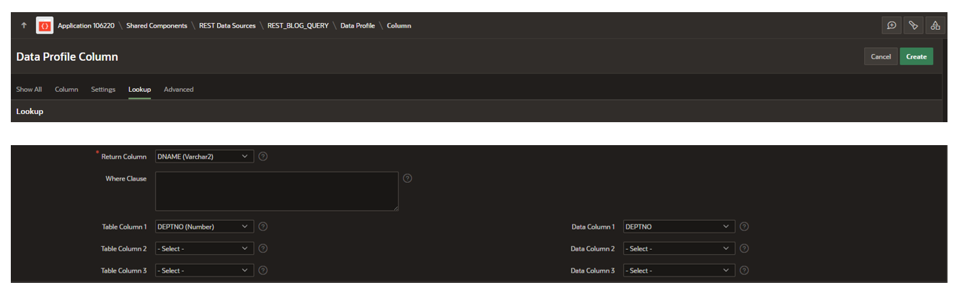This screenshot has width=963, height=297.
Task: Go to the Settings tab
Action: tap(103, 90)
